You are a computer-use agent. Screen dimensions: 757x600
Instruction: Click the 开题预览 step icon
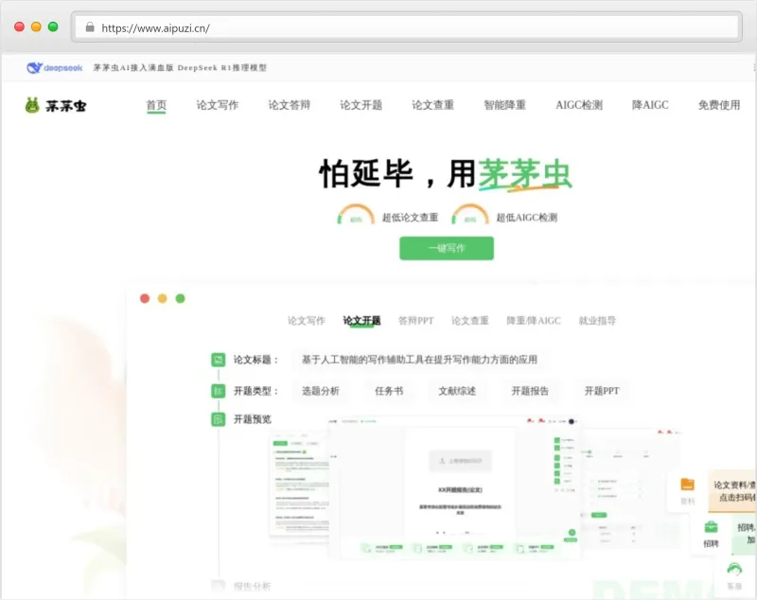tap(219, 419)
